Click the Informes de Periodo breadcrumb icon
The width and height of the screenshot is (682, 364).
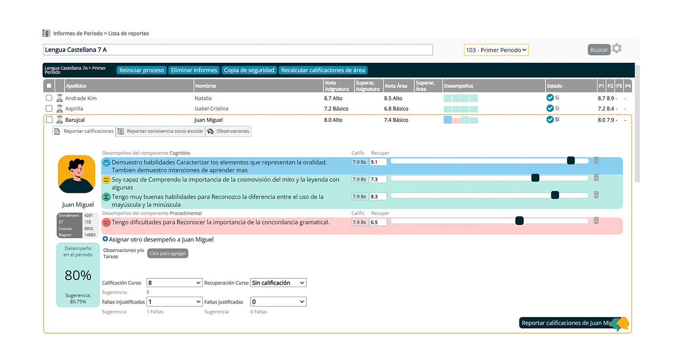tap(46, 33)
